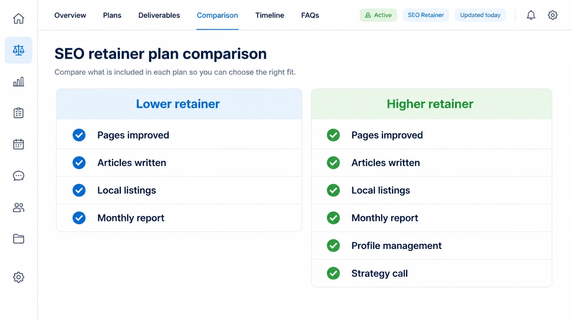The image size is (572, 320).
Task: Open the folder files icon
Action: coord(18,239)
